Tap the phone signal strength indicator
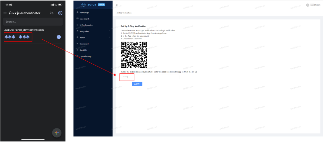This screenshot has width=323, height=142. point(52,5)
